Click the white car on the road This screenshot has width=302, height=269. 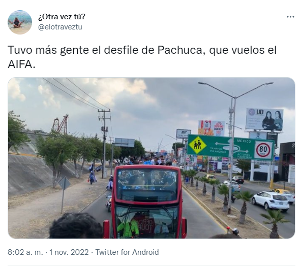click(x=270, y=201)
